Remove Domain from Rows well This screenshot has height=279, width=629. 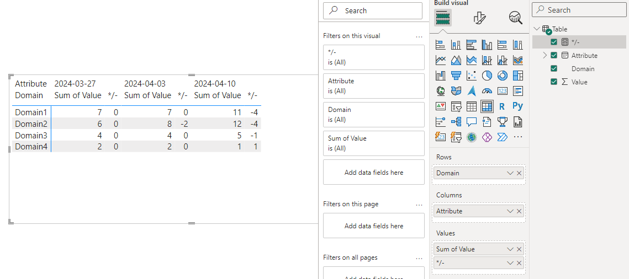519,173
